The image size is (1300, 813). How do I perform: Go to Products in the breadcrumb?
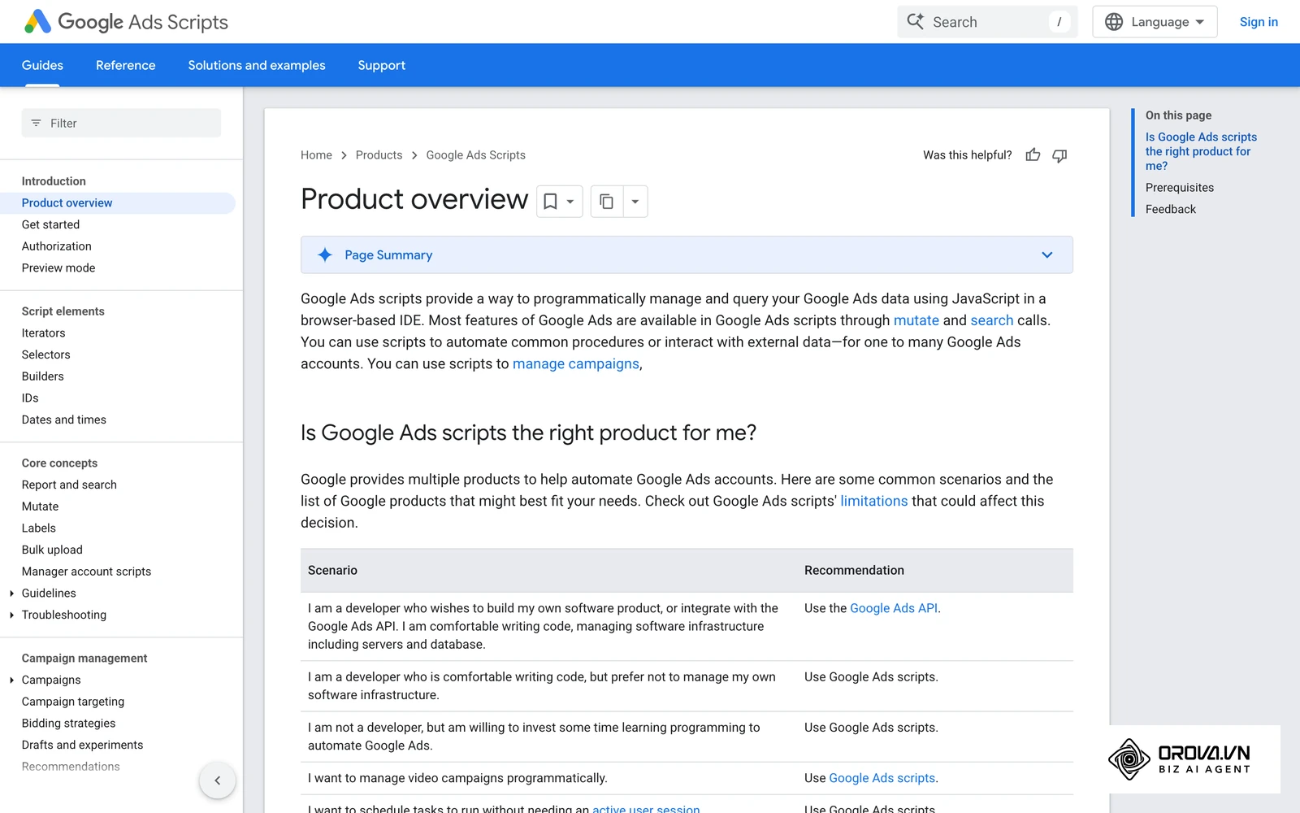379,155
